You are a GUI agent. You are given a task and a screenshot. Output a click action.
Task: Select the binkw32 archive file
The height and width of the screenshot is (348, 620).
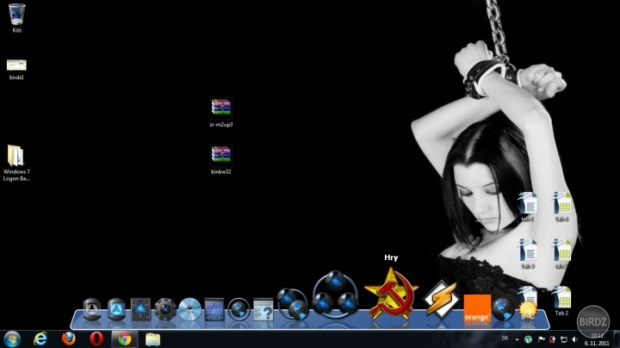220,160
